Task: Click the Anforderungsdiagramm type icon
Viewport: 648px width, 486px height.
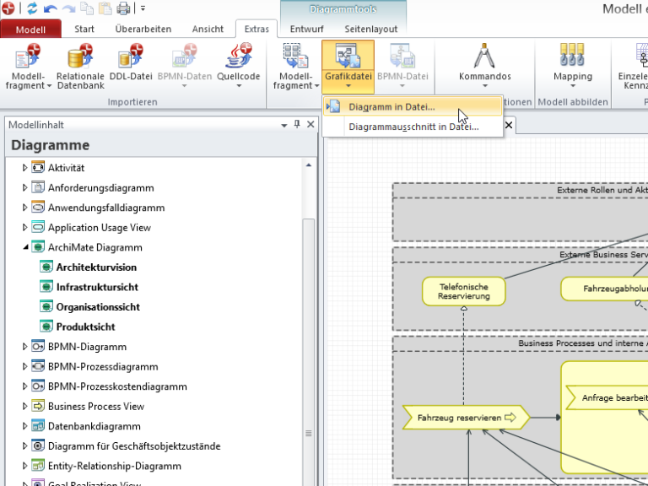Action: point(38,187)
